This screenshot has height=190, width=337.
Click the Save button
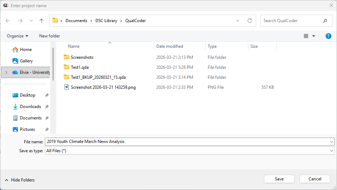(x=279, y=179)
